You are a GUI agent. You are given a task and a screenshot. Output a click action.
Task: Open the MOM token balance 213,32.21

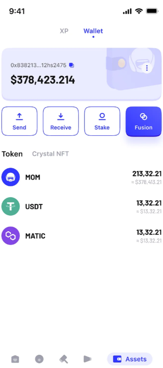tap(147, 174)
